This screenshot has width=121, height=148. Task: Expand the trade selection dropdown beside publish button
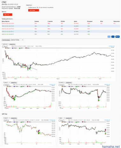[x=17, y=40]
